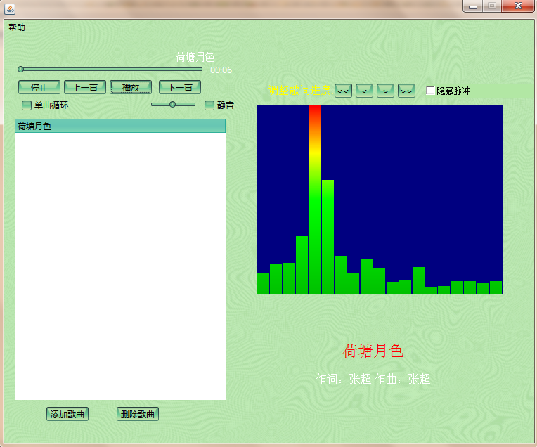This screenshot has height=447, width=537.
Task: Skip to next song with 下一首
Action: coord(180,87)
